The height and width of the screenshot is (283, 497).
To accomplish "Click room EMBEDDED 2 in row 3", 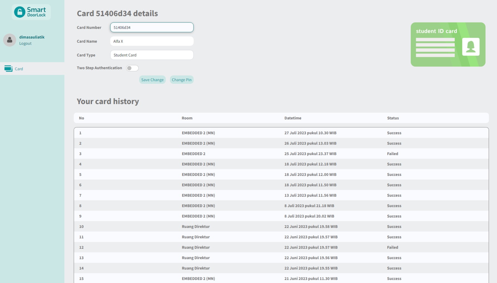I will pyautogui.click(x=193, y=154).
